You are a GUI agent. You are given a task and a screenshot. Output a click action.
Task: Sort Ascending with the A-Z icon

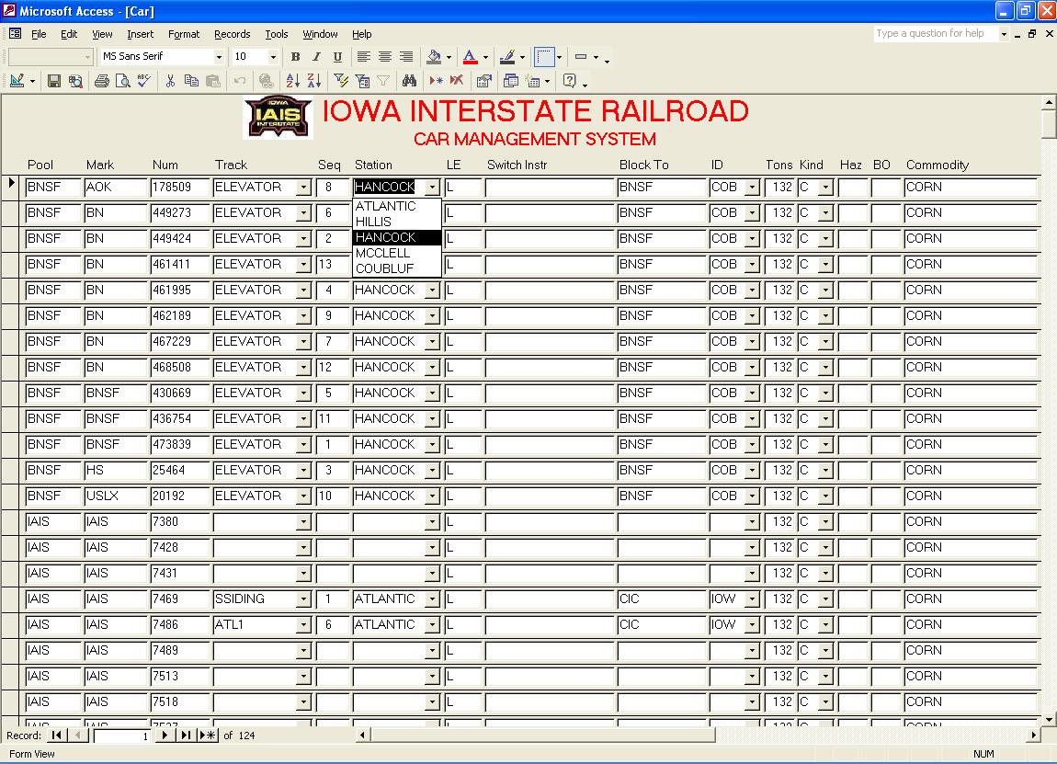tap(292, 81)
